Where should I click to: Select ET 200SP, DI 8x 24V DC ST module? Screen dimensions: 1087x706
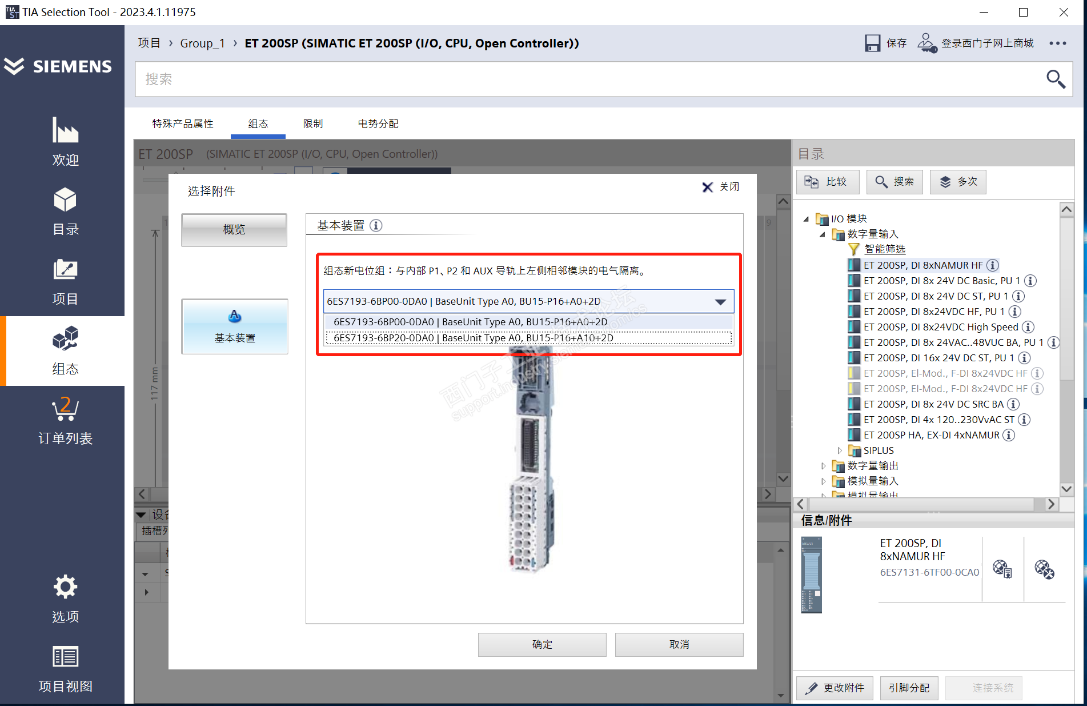[936, 296]
